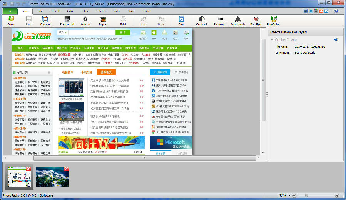Collapse the Original Image section
The height and width of the screenshot is (200, 346).
(272, 39)
